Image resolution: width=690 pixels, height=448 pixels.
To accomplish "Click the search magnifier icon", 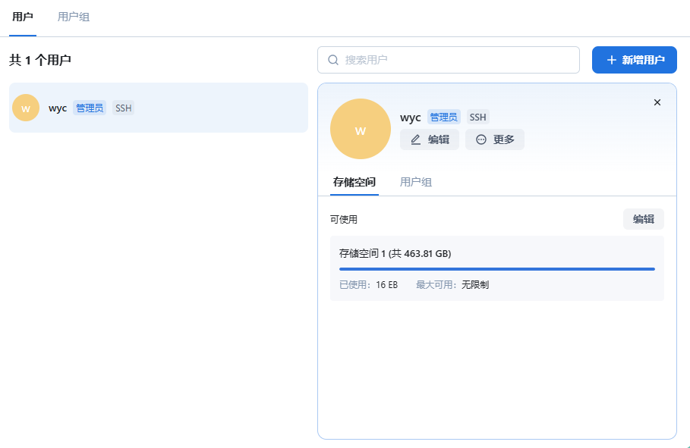I will [x=333, y=60].
